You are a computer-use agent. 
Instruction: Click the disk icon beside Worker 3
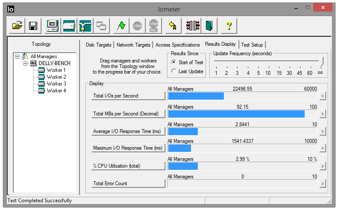[41, 84]
